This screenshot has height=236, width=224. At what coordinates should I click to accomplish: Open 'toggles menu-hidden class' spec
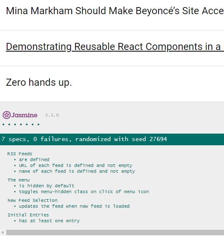pyautogui.click(x=84, y=191)
